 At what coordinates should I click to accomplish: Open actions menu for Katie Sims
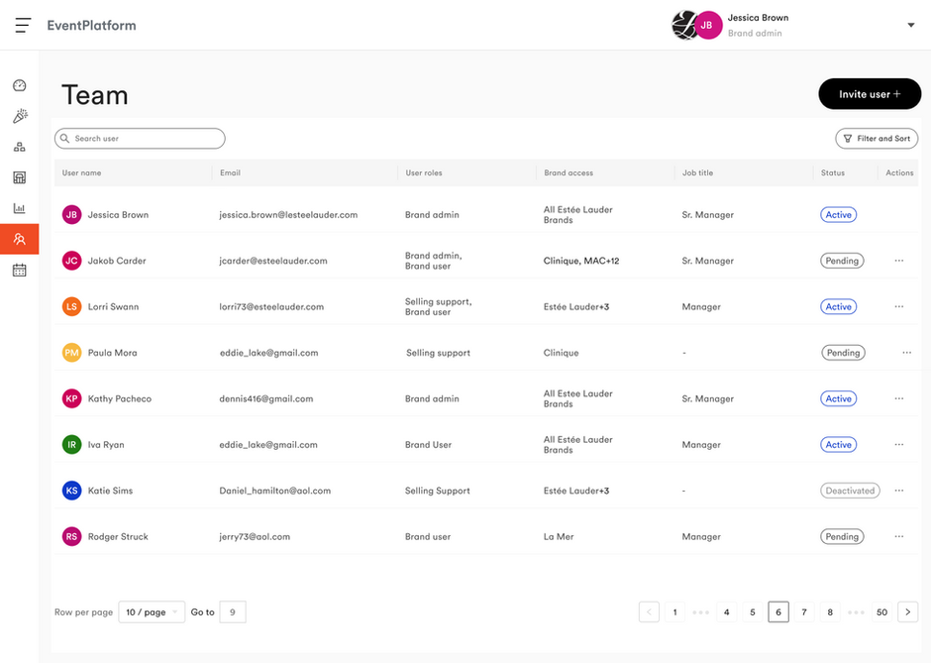click(899, 491)
